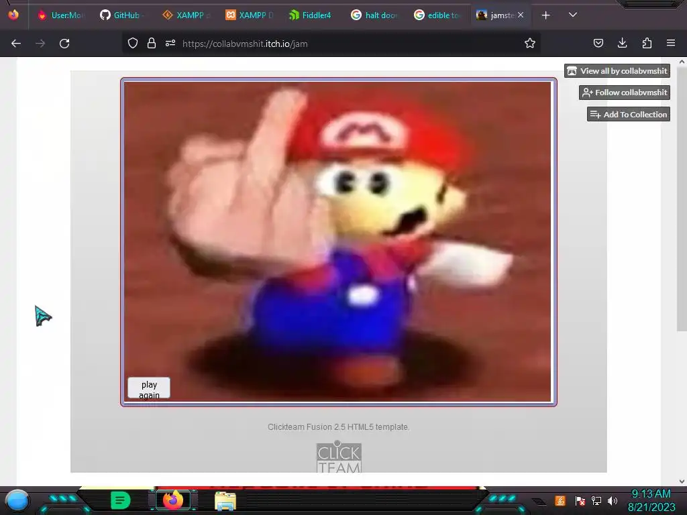Go back to the previous page

coord(16,44)
